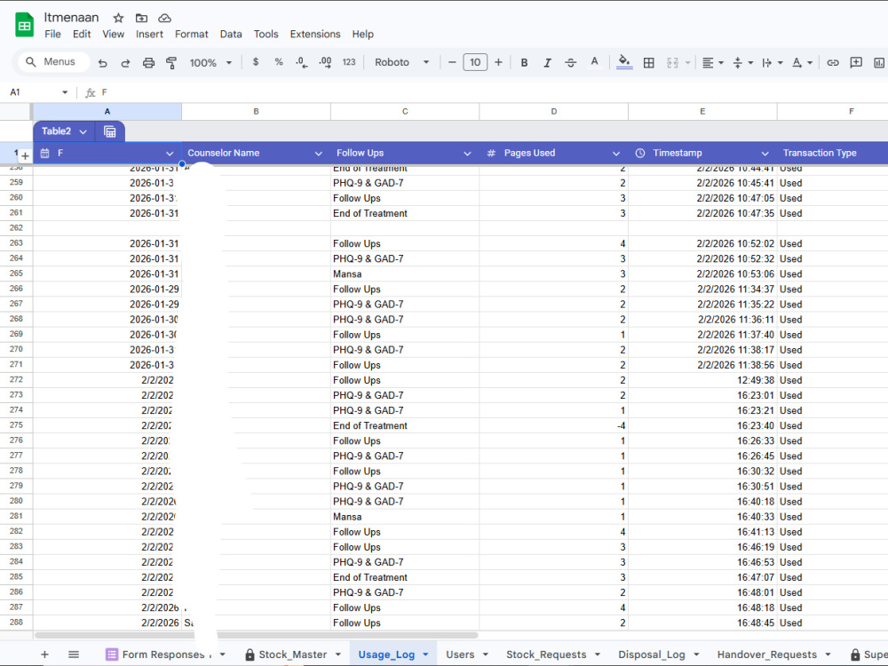The width and height of the screenshot is (888, 666).
Task: Switch to Users sheet tab
Action: [x=460, y=654]
